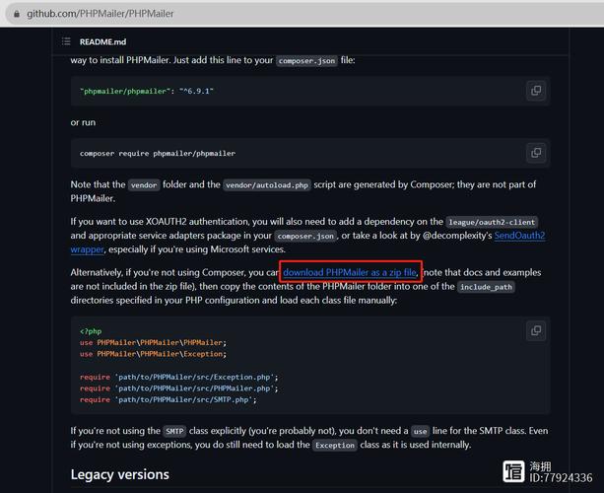The width and height of the screenshot is (604, 493).
Task: Copy the composer require command
Action: tap(536, 153)
